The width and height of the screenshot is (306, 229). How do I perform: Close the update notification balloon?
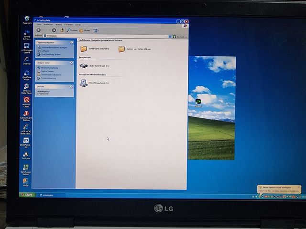point(299,187)
